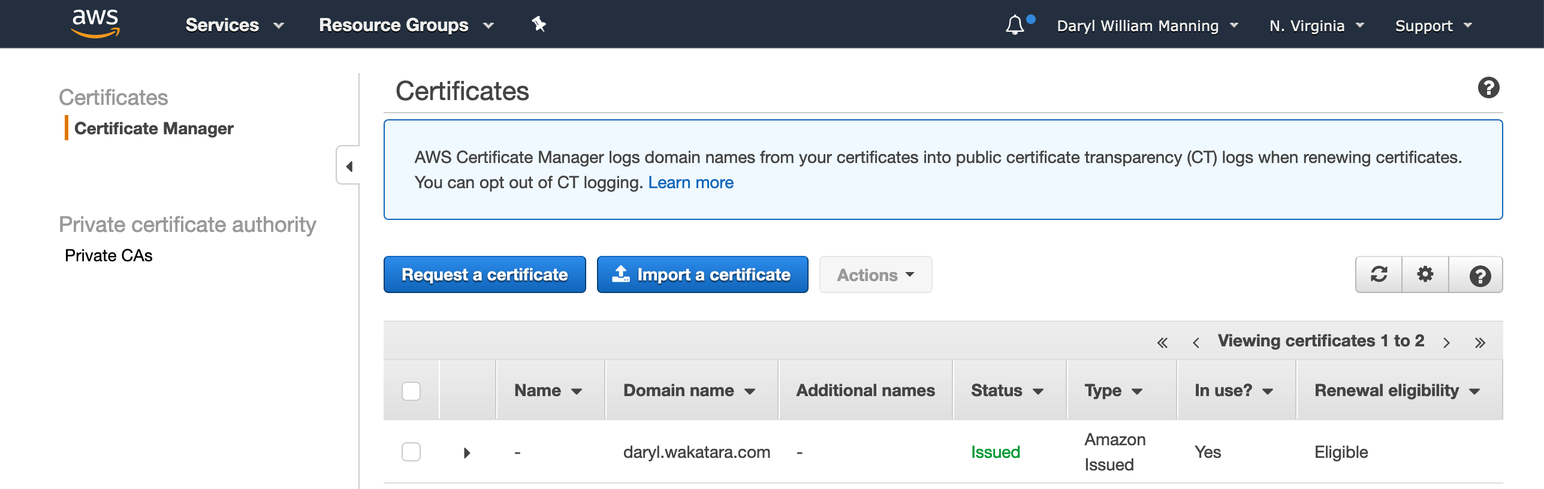The image size is (1544, 489).
Task: Collapse the left navigation panel
Action: [x=348, y=165]
